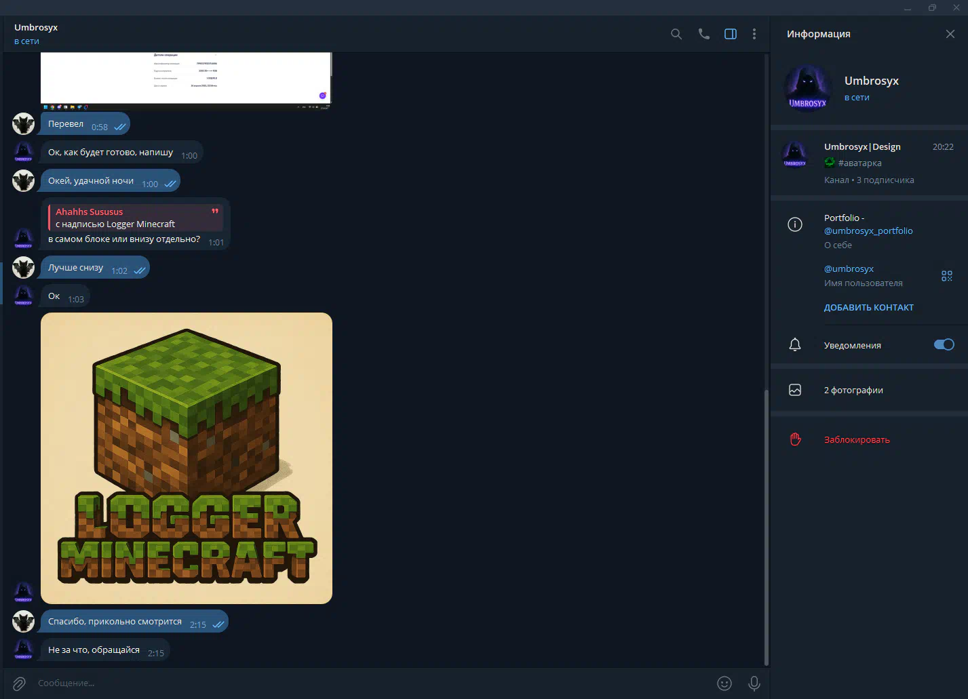Toggle the Уведомления notifications switch
The image size is (968, 699).
(944, 344)
